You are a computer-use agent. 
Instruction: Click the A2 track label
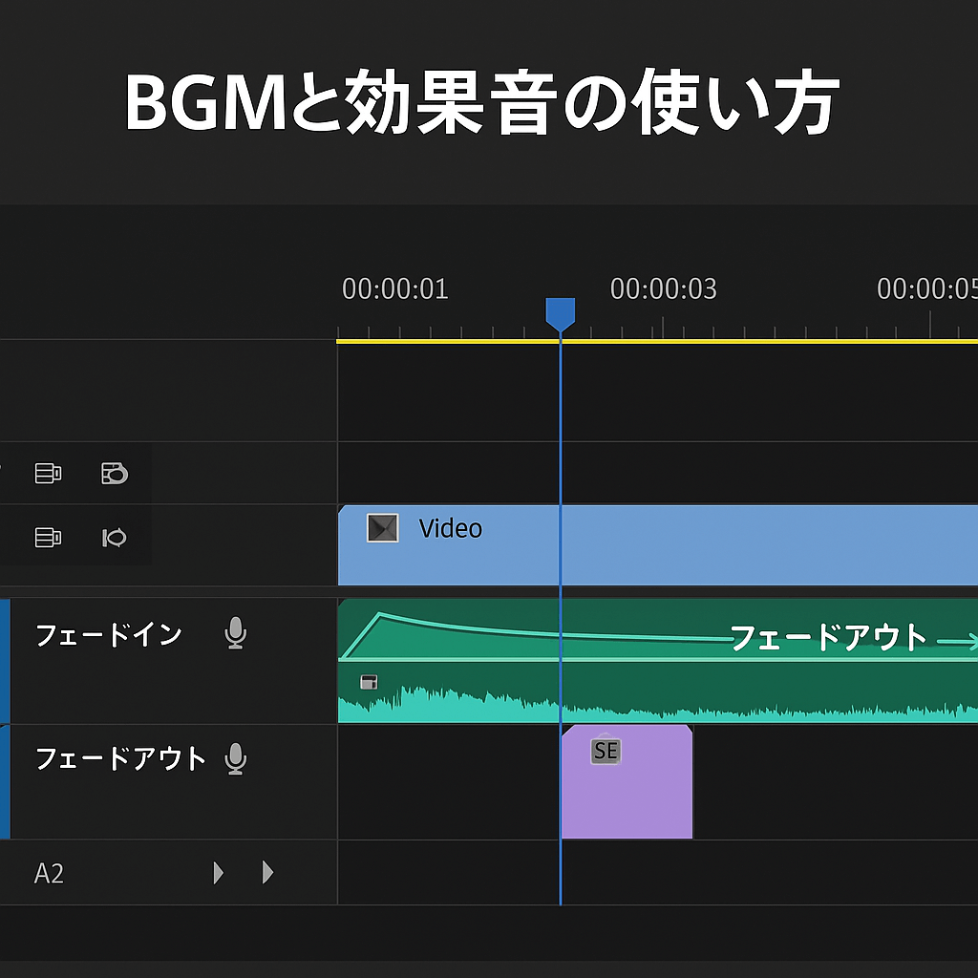[49, 873]
